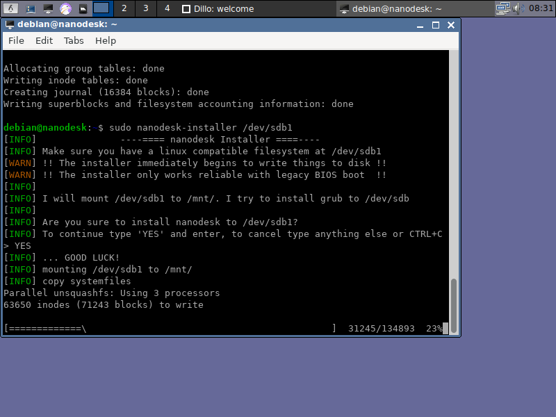556x417 pixels.
Task: Activate the Dillo: welcome taskbar entry
Action: [257, 8]
